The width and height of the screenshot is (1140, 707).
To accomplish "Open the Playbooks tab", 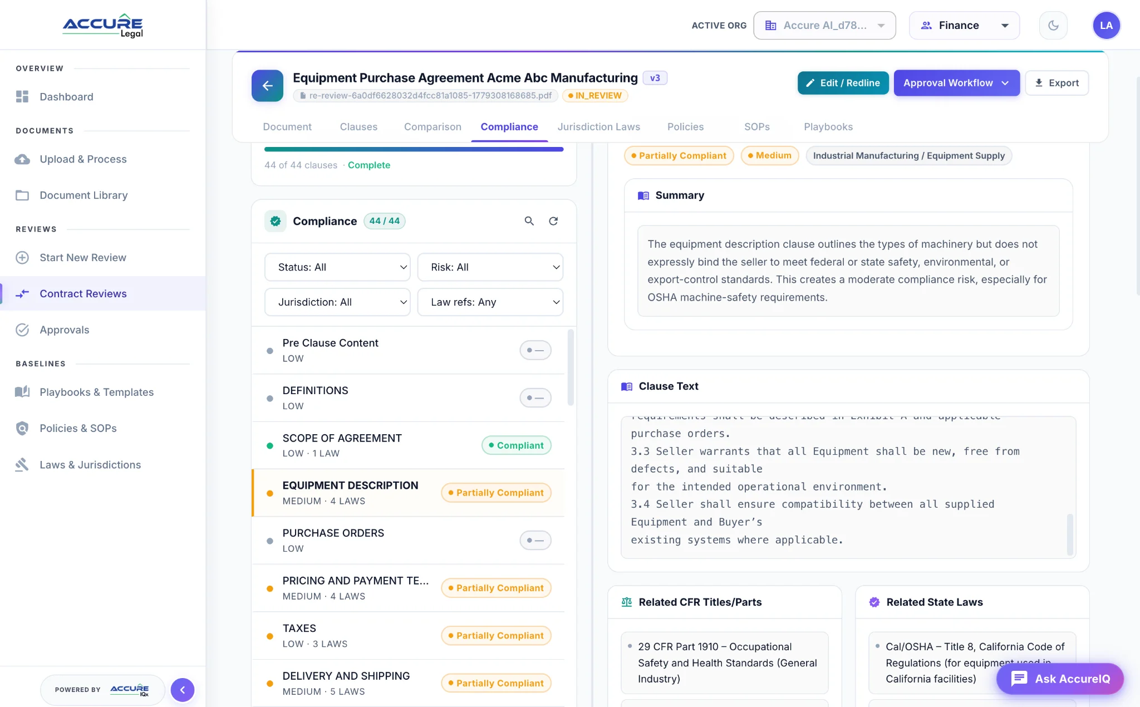I will click(828, 127).
